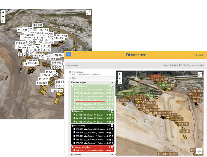Select the 118-120 marker on Dispatcher map
This screenshot has width=207, height=157.
156,93
